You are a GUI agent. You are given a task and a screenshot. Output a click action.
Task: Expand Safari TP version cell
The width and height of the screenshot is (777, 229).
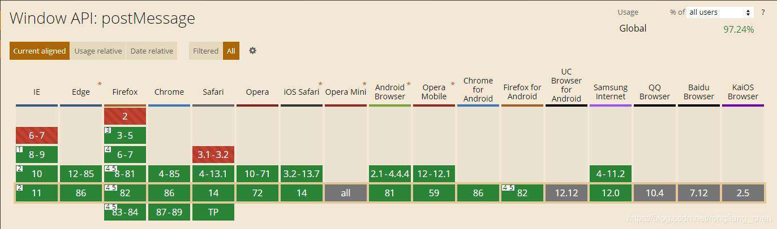tap(213, 212)
